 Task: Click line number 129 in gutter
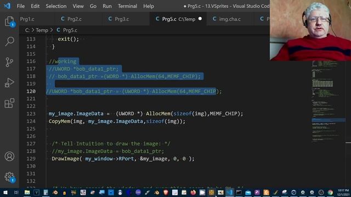coord(31,159)
